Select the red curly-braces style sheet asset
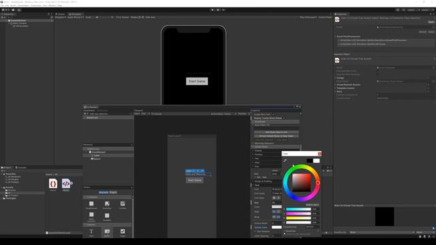 (x=53, y=184)
